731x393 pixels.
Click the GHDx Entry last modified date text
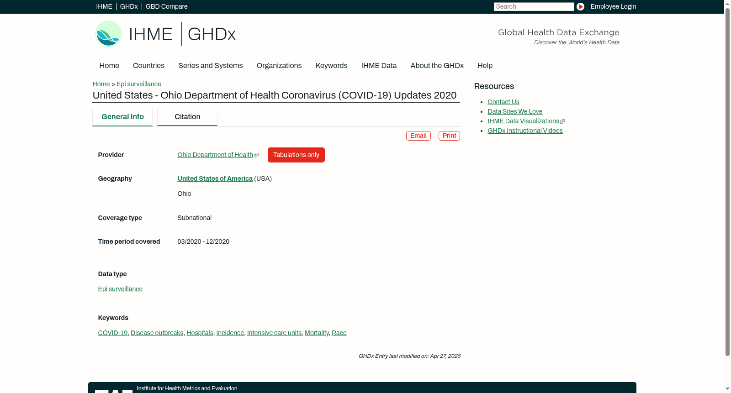tap(409, 356)
